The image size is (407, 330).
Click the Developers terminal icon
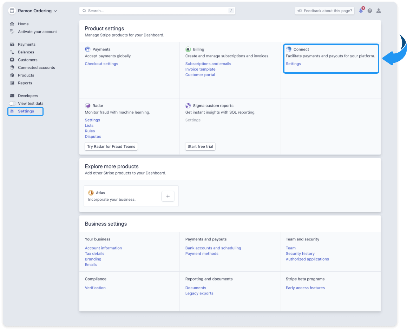pos(12,96)
